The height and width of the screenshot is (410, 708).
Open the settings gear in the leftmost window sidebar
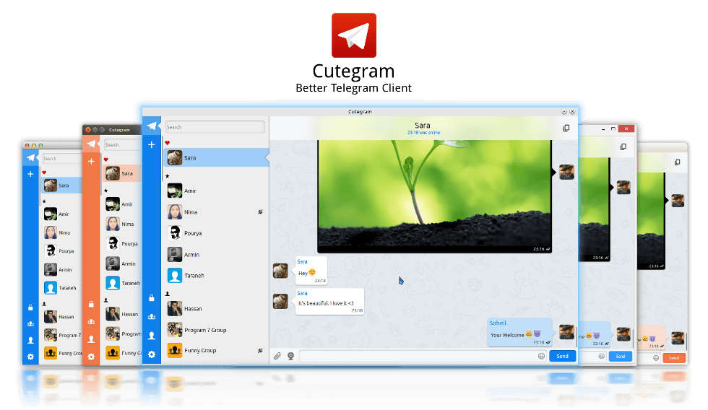pyautogui.click(x=30, y=357)
